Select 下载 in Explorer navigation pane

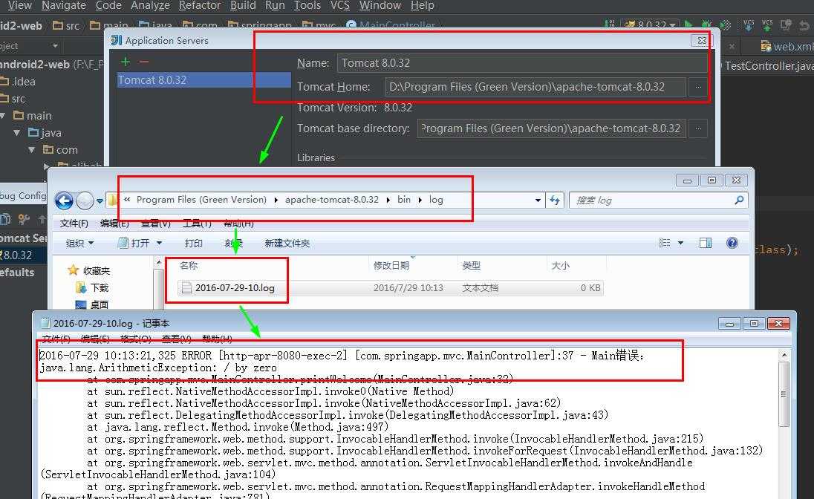tap(93, 287)
